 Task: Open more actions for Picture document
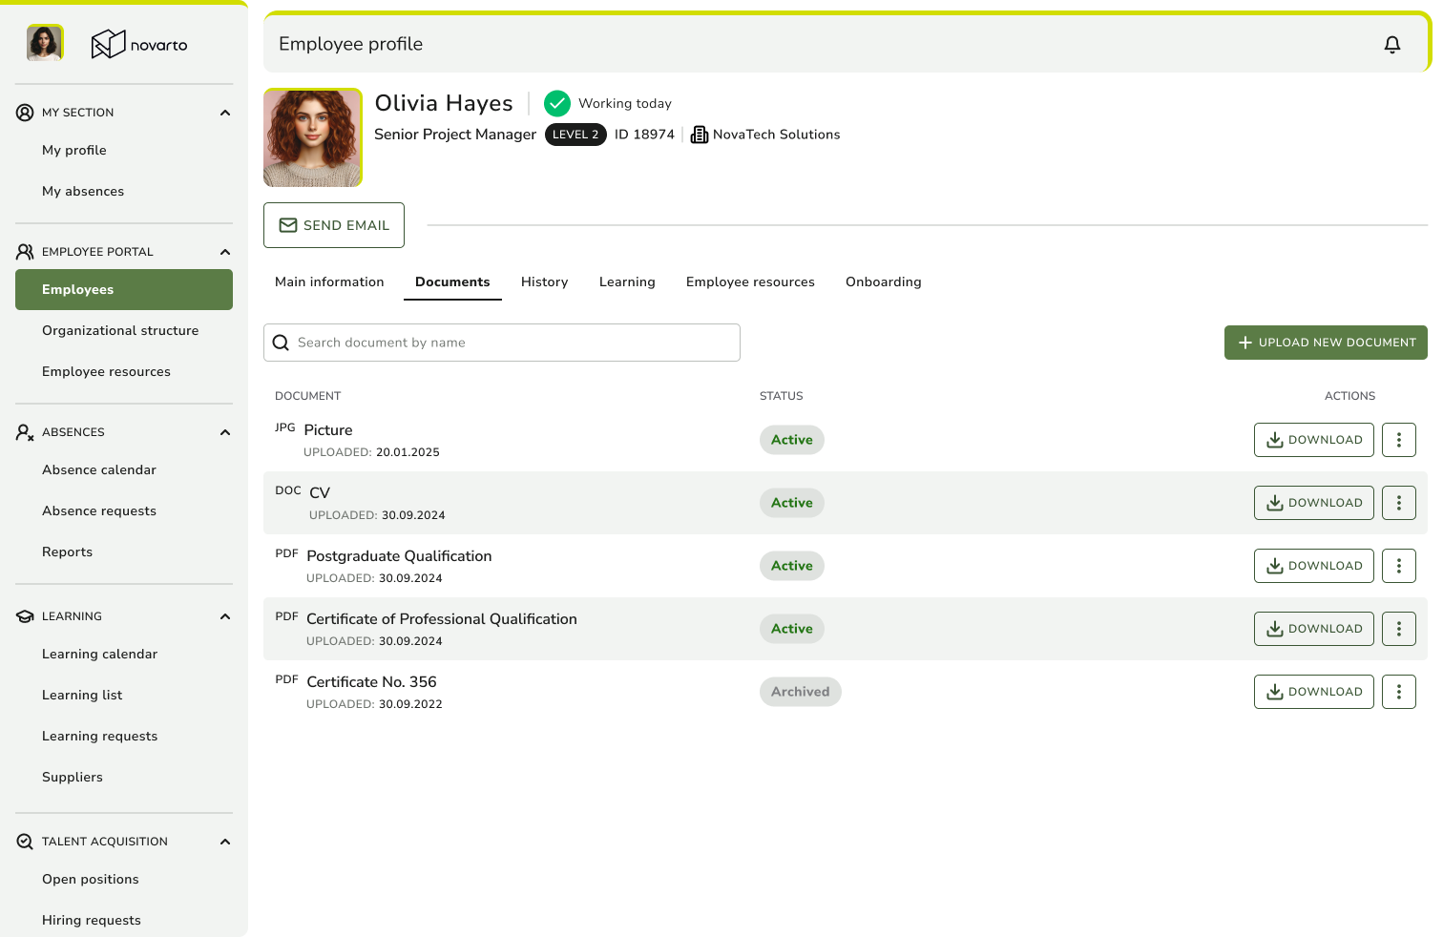tap(1399, 440)
